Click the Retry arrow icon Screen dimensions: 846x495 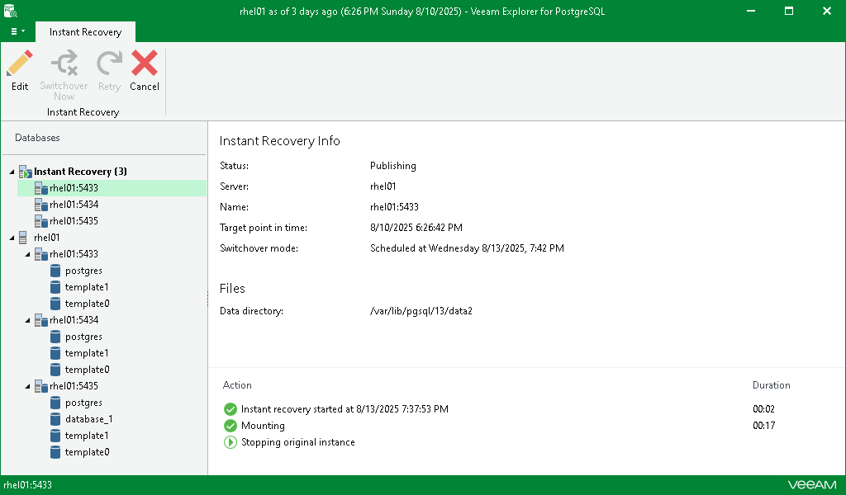point(109,64)
